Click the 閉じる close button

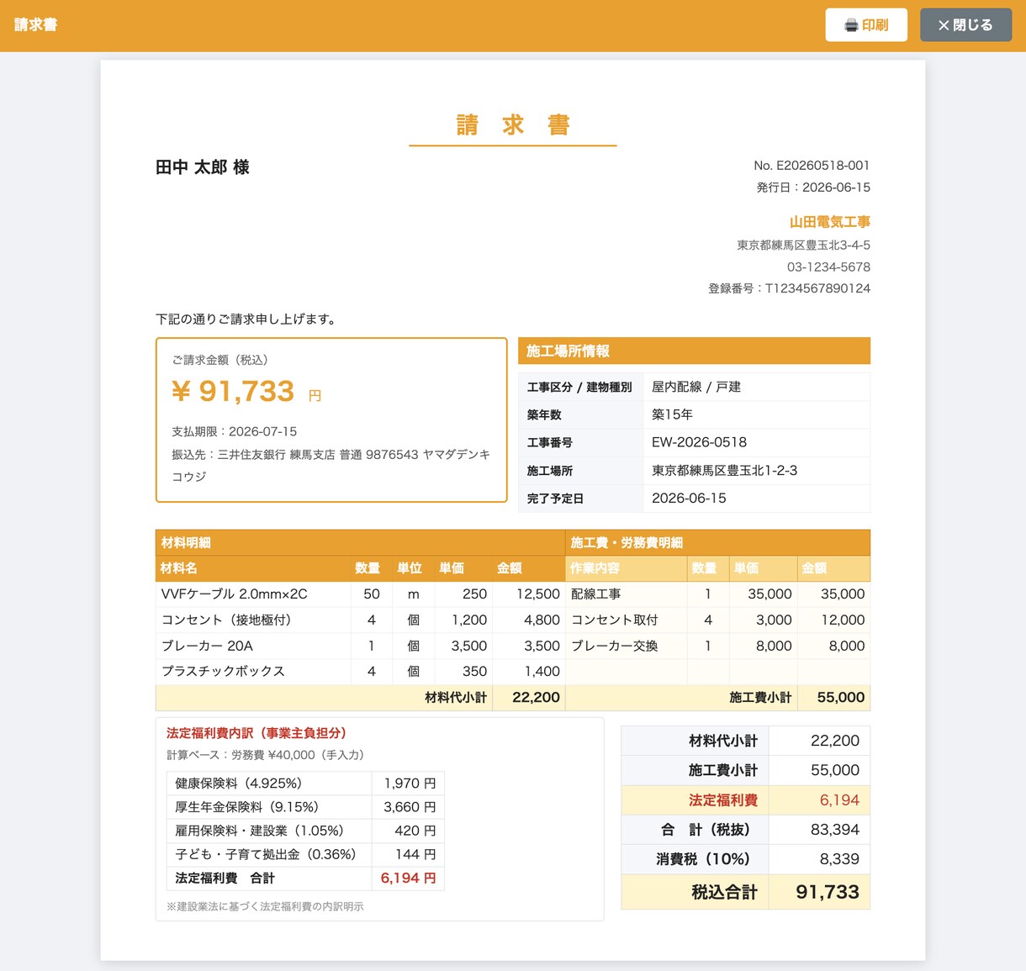point(965,25)
